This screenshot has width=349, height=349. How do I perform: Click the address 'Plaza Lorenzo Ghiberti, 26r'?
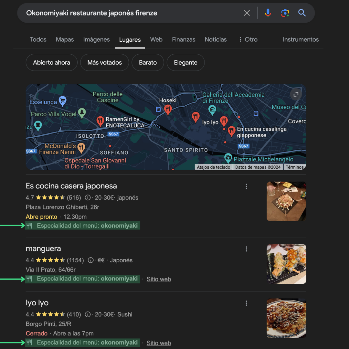point(62,207)
